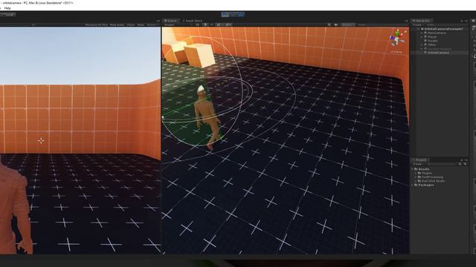Screen dimensions: 476x267
Task: Switch to the Hierarchy tab
Action: [422, 21]
